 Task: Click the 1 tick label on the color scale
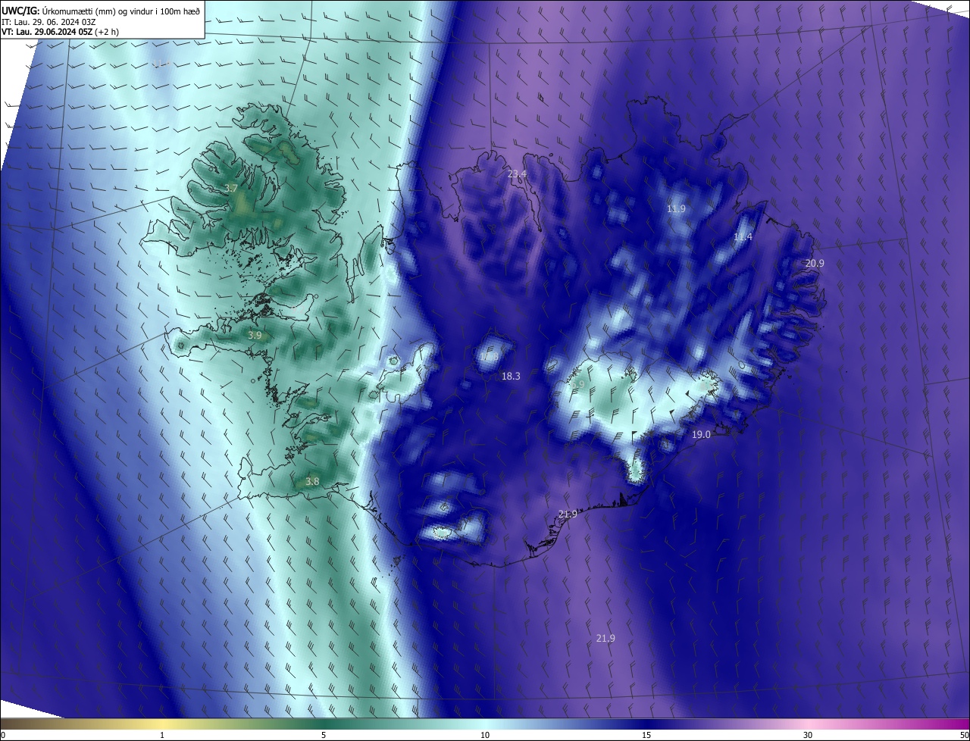coord(163,735)
